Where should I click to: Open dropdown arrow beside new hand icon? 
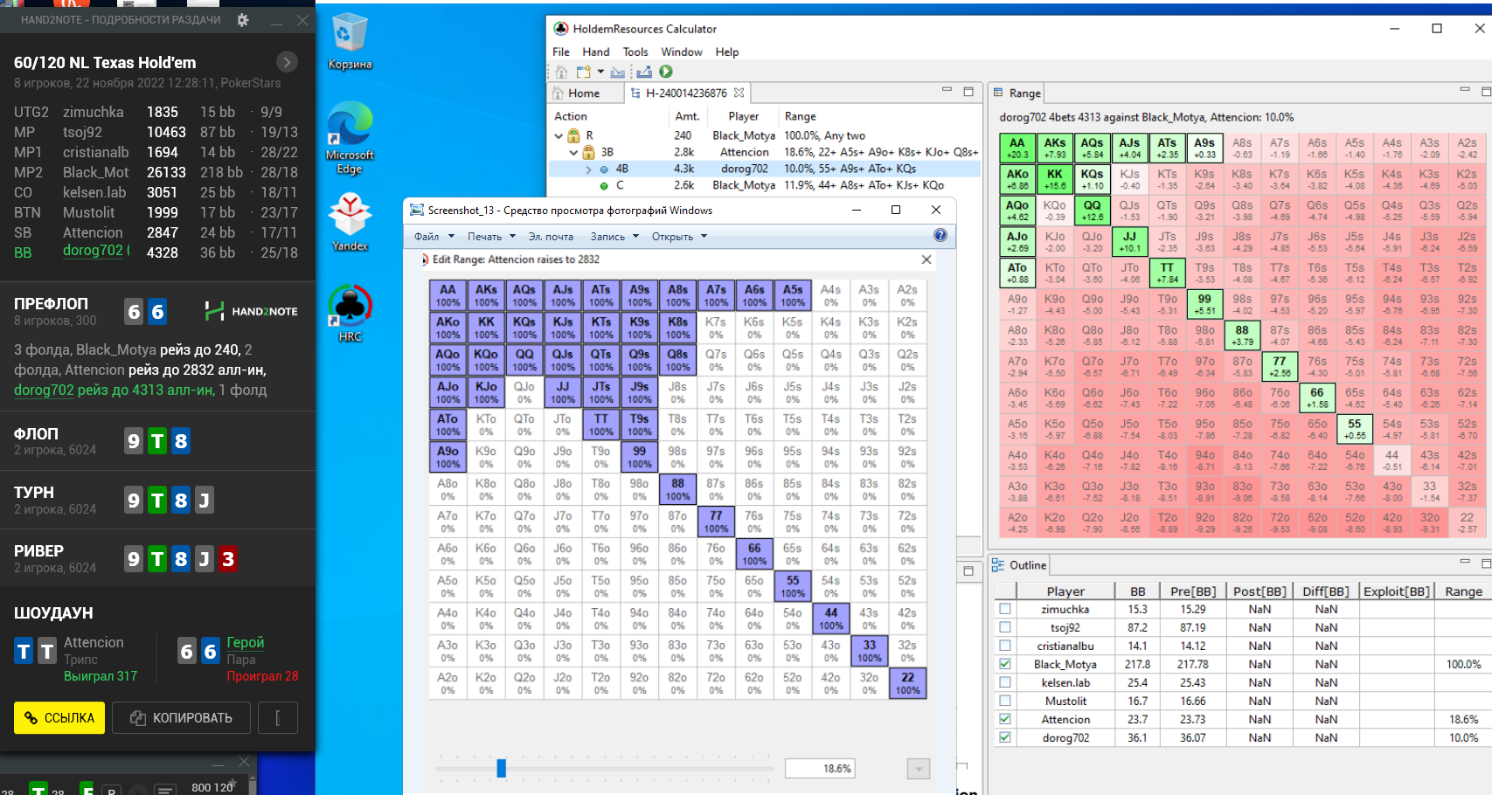600,72
